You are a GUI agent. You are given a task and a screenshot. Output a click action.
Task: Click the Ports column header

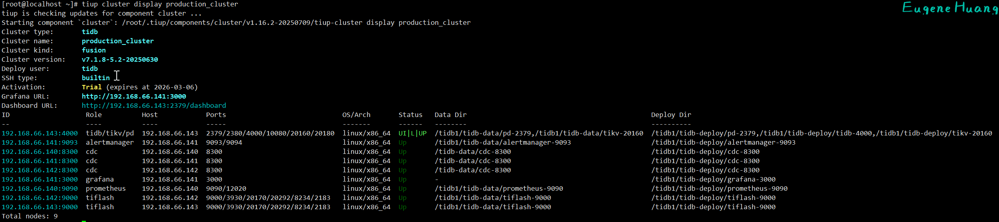coord(216,115)
